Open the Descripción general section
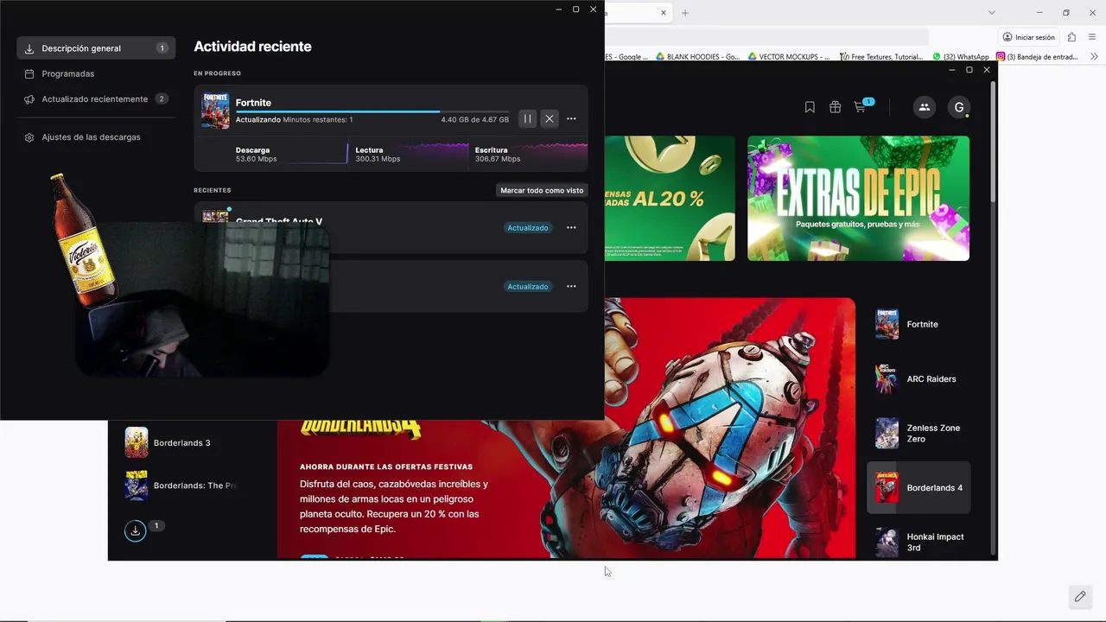1106x622 pixels. click(x=96, y=48)
